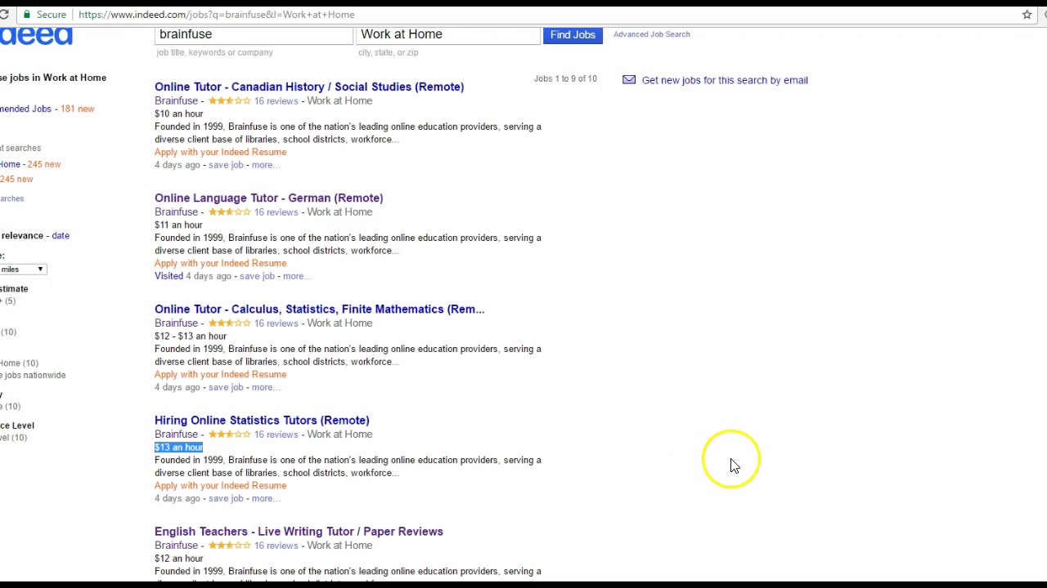Open 16 reviews for Canadian History listing

coord(276,101)
